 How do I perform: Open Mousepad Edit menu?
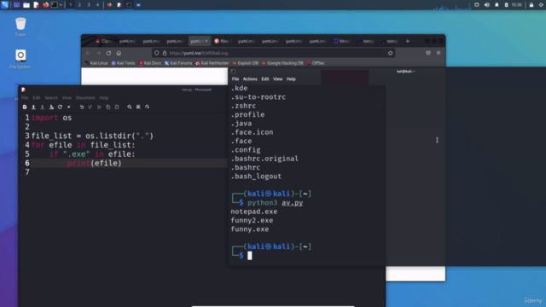(x=37, y=98)
